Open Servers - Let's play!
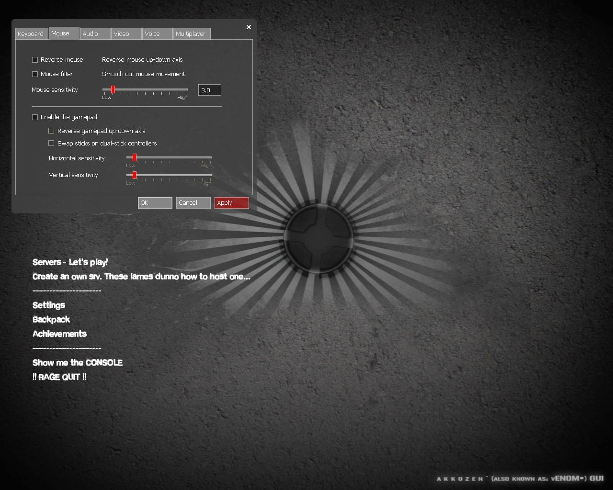Viewport: 613px width, 490px height. 70,262
